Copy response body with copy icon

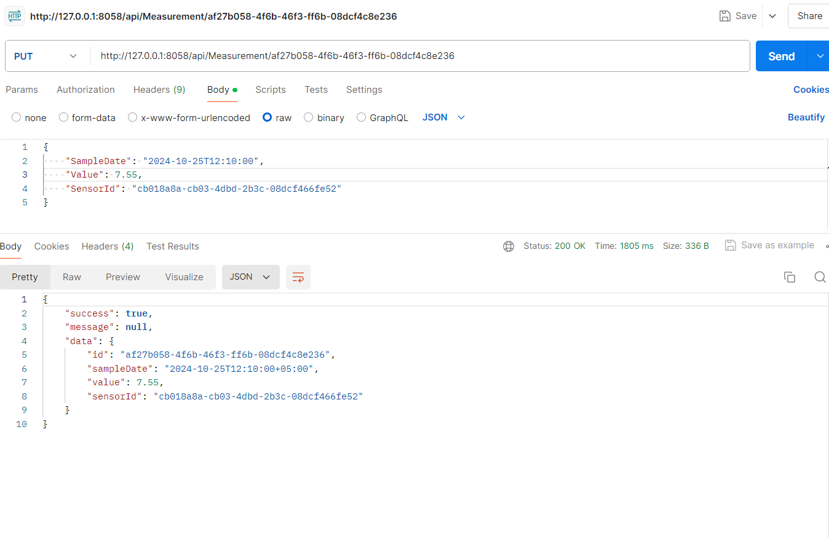[x=790, y=277]
